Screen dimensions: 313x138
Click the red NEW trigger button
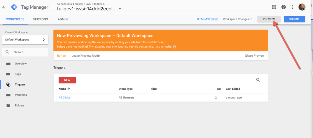[x=67, y=80]
